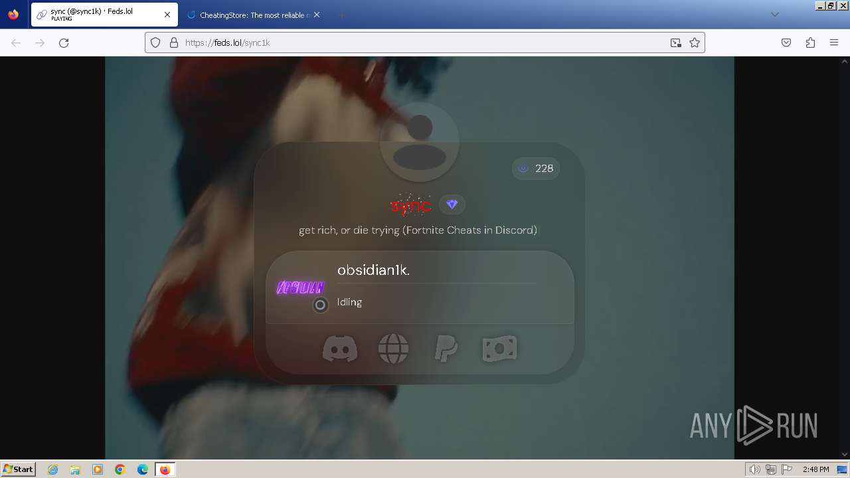Click the default profile avatar picture
Screen dimensions: 850x478
coord(420,142)
